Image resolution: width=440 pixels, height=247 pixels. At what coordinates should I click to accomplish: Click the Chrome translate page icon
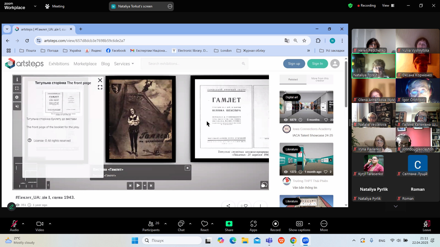[x=287, y=41]
